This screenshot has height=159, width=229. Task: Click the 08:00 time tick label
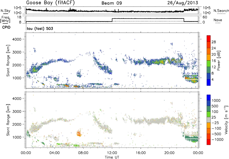click(83, 153)
